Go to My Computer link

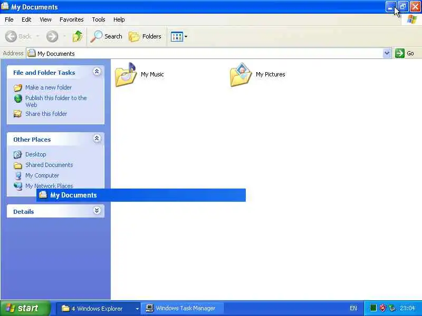(x=42, y=175)
